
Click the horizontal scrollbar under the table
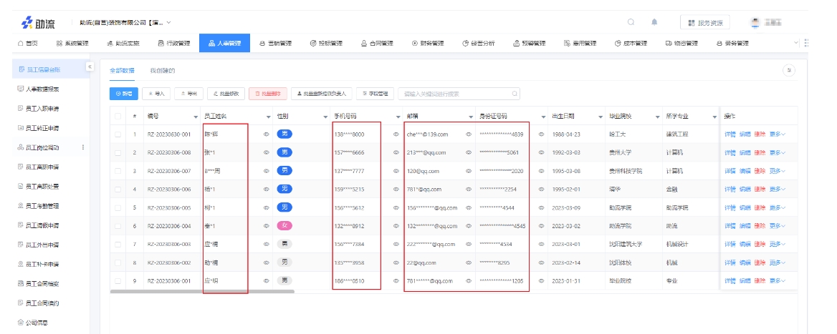click(x=202, y=292)
